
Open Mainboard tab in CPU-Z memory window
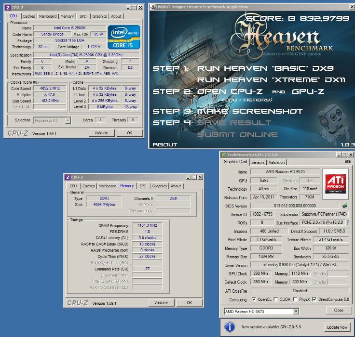coord(107,186)
